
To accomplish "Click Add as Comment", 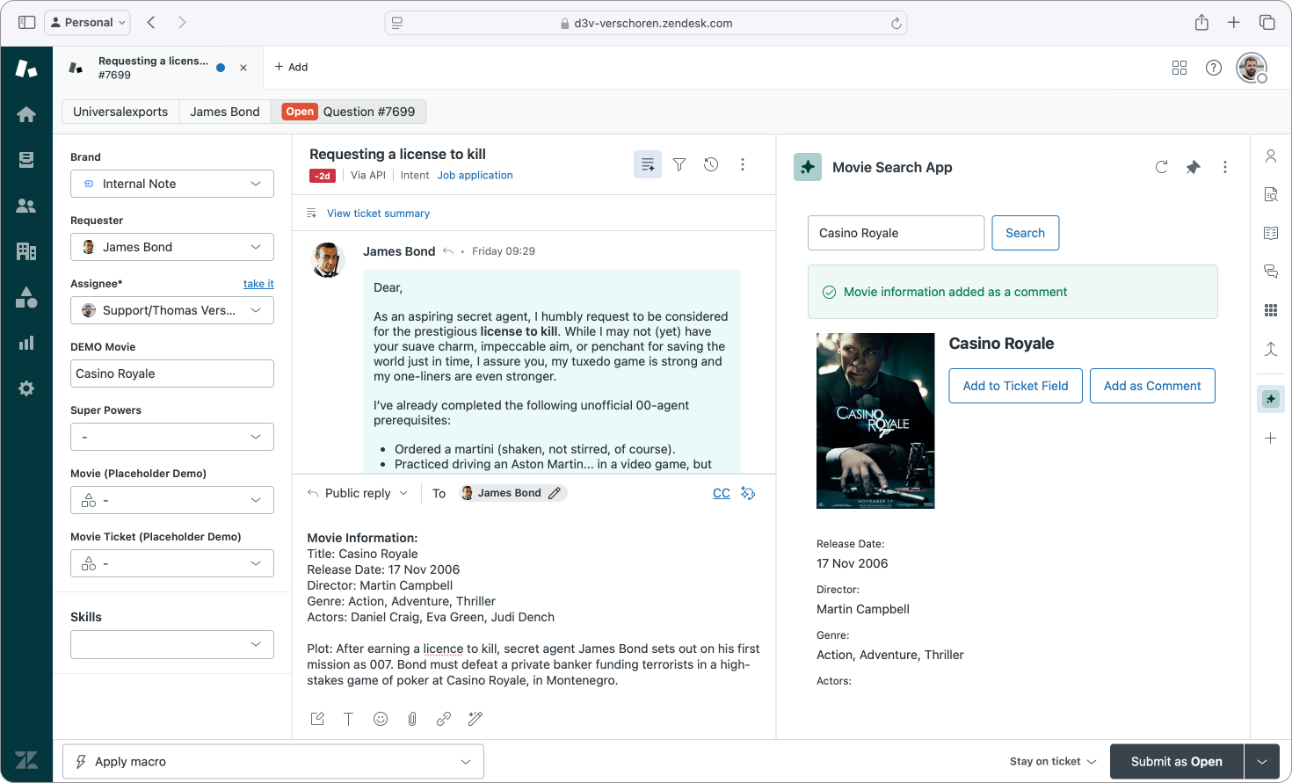I will (1152, 386).
